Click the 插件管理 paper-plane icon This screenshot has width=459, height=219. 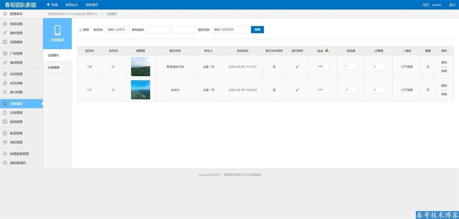pyautogui.click(x=5, y=33)
